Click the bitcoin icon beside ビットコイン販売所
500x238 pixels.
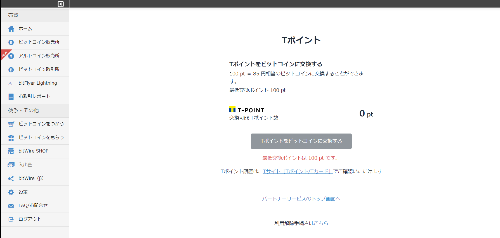[x=11, y=42]
